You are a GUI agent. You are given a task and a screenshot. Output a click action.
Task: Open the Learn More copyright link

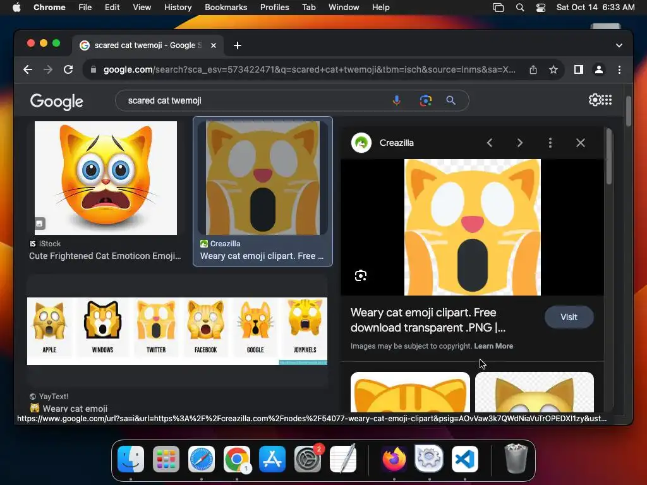pos(493,346)
